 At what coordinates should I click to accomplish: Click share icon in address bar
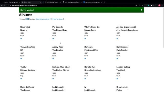tap(139, 5)
